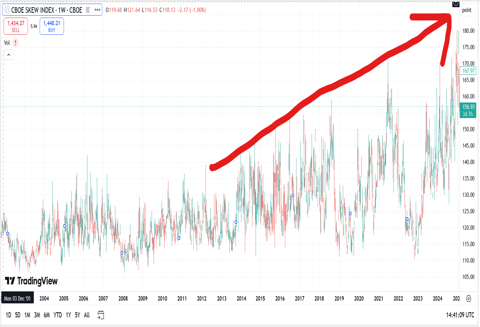480x327 pixels.
Task: Click the round symbol logo icon beside the title
Action: pyautogui.click(x=7, y=10)
